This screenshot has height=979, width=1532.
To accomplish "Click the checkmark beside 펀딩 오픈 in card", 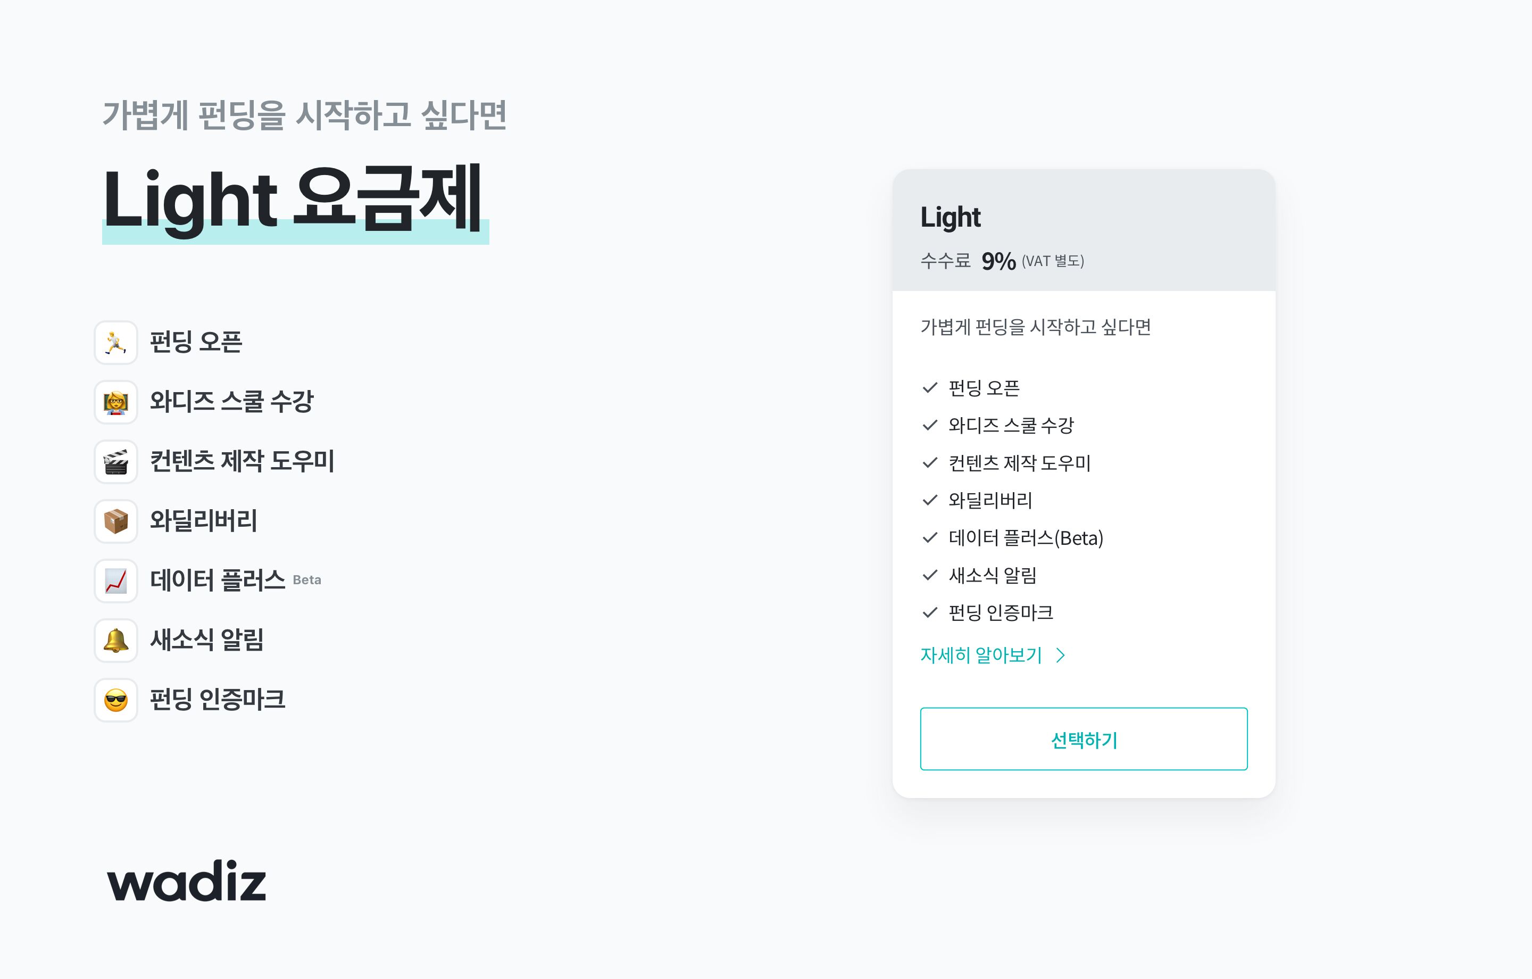I will tap(929, 388).
